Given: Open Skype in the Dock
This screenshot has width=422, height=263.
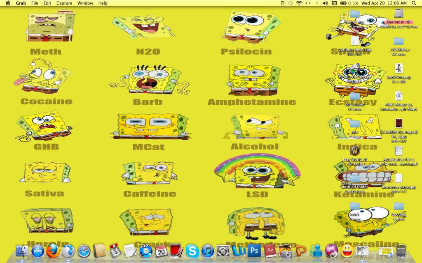Looking at the screenshot, I should click(x=192, y=251).
